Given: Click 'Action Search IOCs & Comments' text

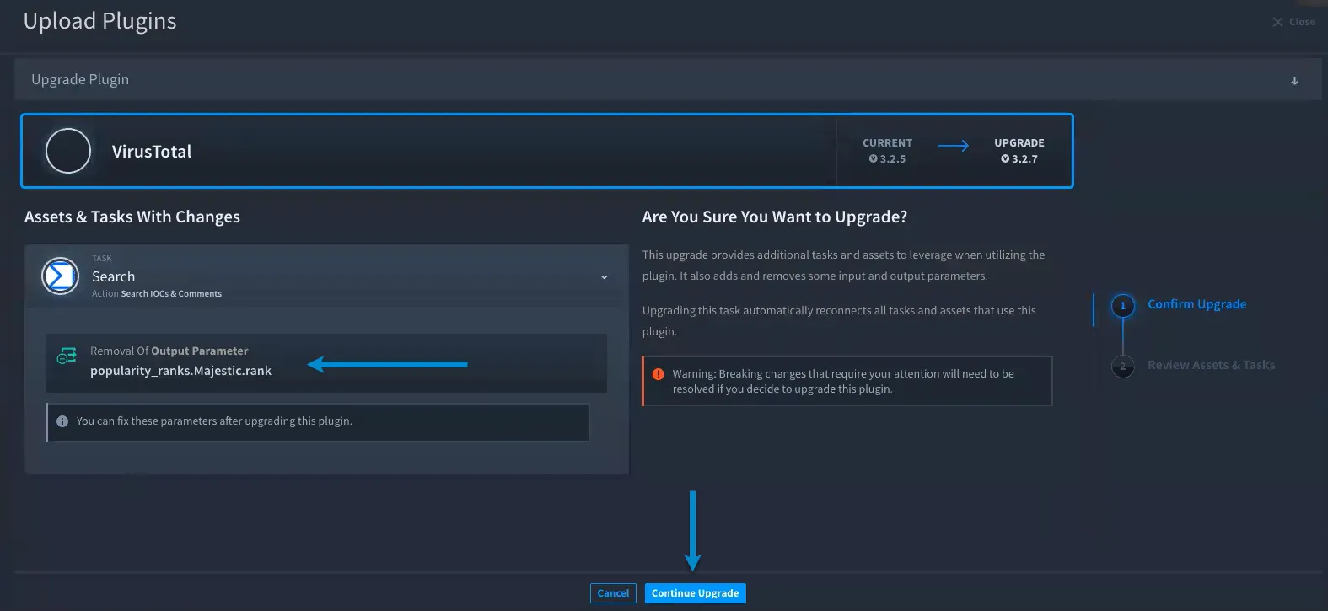Looking at the screenshot, I should tap(157, 294).
